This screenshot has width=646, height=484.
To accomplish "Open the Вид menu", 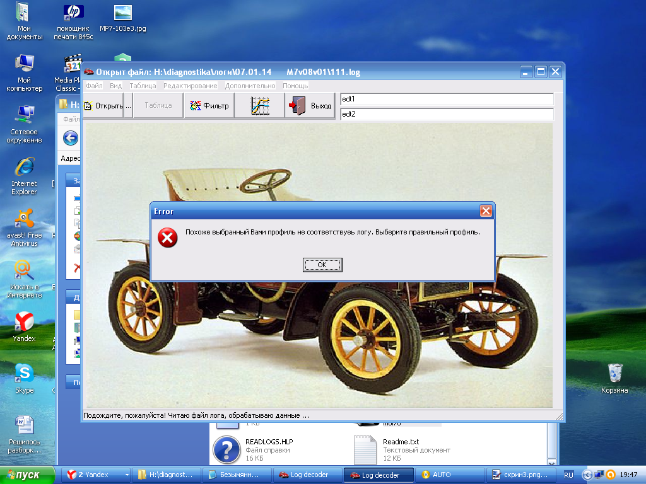I will coord(116,86).
